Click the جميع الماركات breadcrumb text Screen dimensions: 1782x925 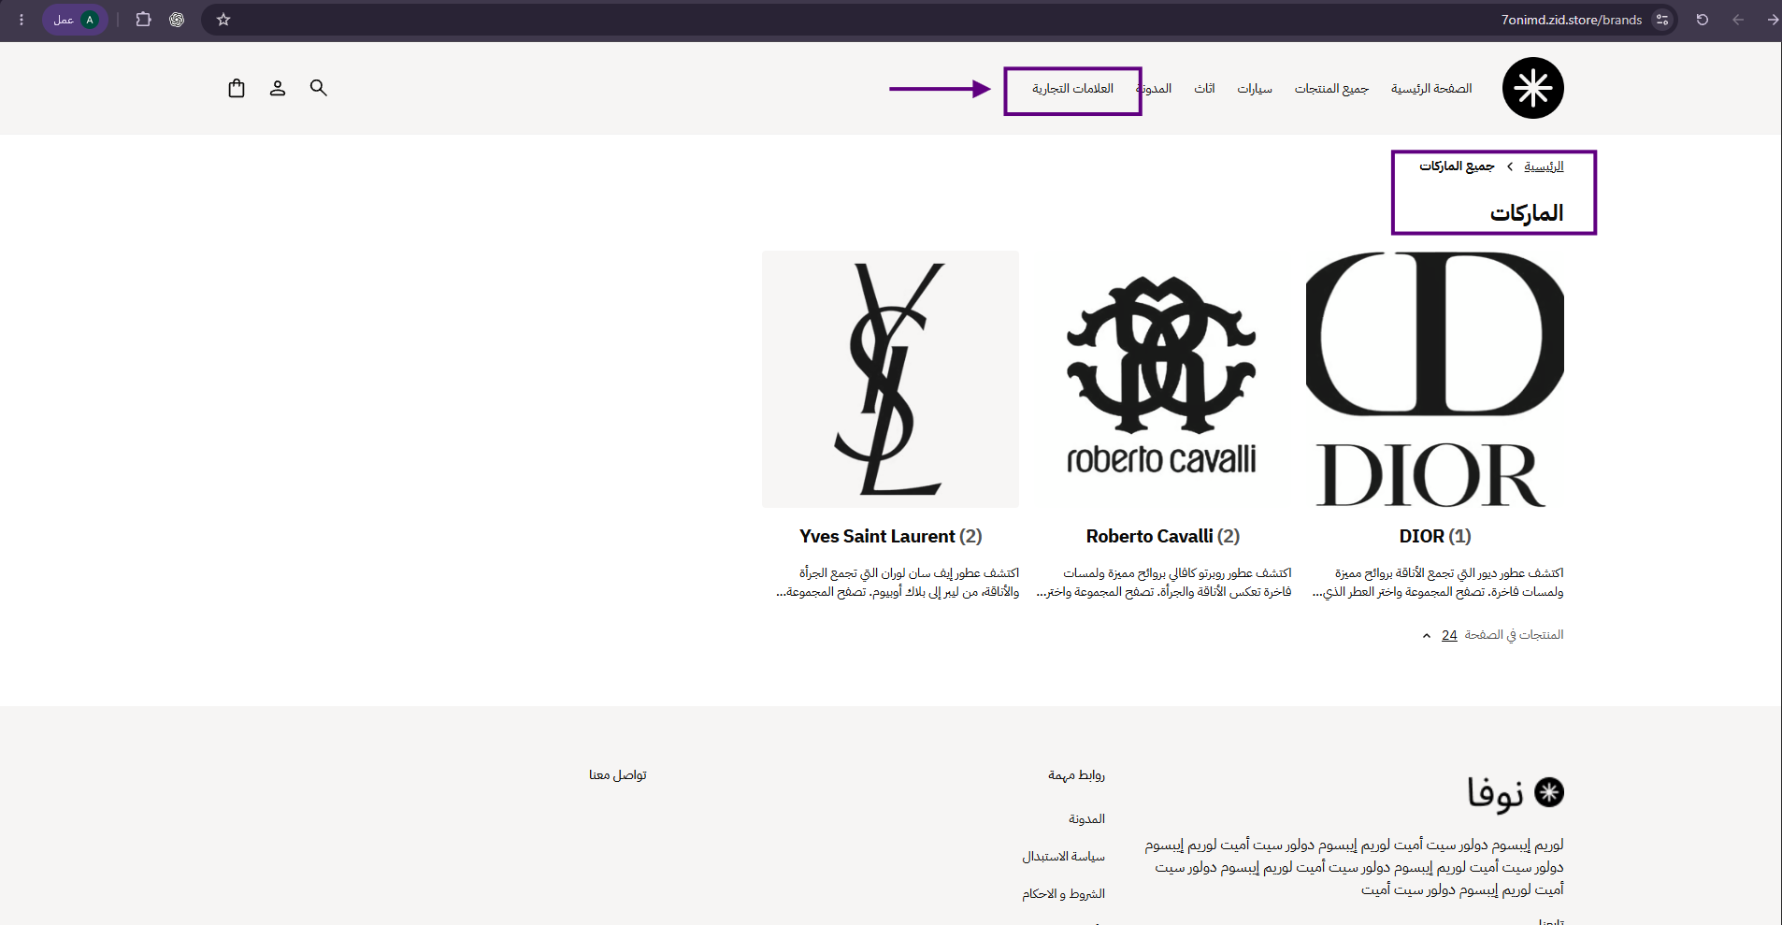(1457, 166)
